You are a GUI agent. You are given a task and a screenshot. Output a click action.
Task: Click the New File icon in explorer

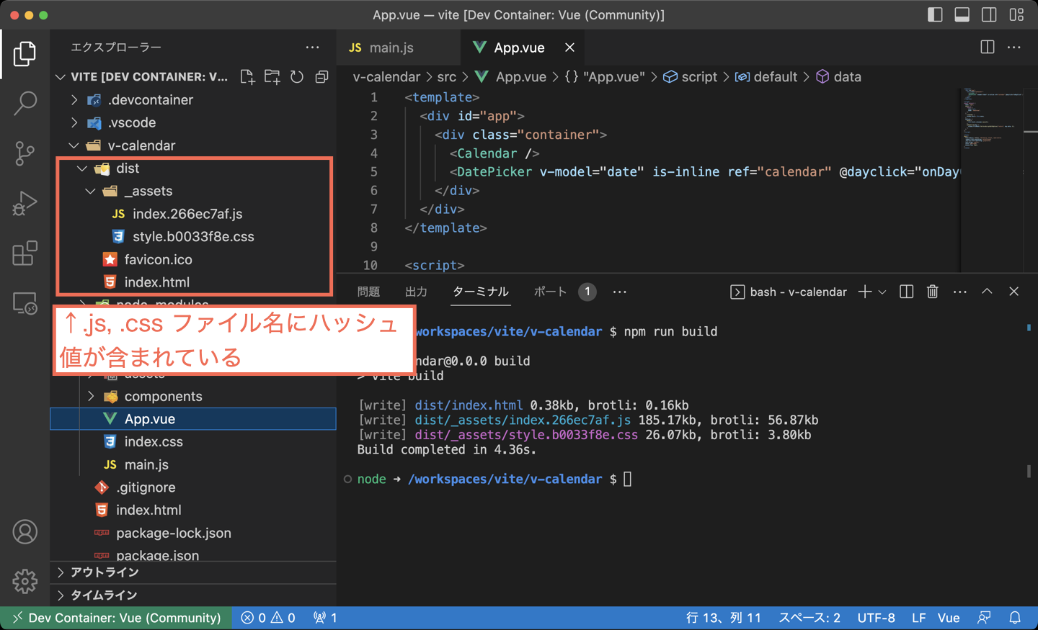(x=247, y=76)
